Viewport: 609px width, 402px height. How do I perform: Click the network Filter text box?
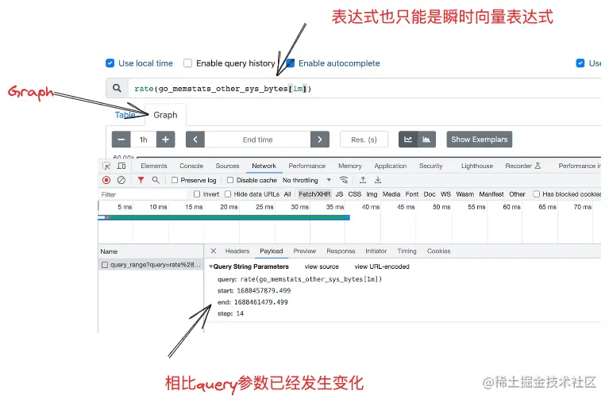(144, 194)
